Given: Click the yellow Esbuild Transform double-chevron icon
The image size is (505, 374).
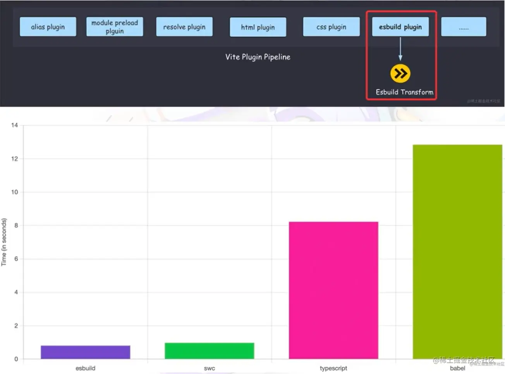Looking at the screenshot, I should click(400, 74).
